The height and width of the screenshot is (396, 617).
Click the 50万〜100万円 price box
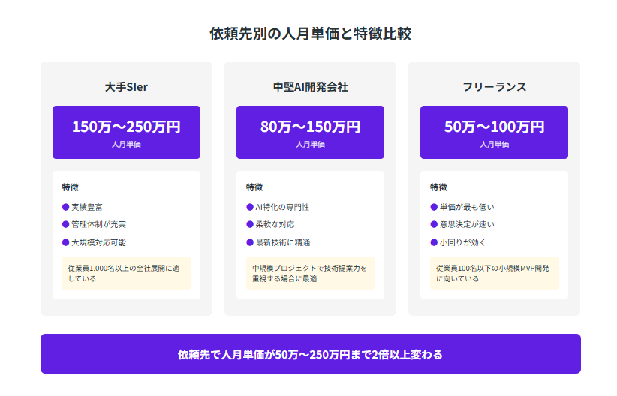tap(494, 132)
